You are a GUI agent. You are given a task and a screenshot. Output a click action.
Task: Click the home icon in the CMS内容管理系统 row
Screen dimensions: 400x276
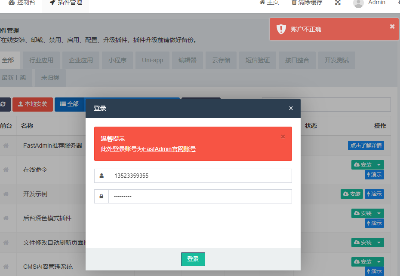pyautogui.click(x=6, y=267)
